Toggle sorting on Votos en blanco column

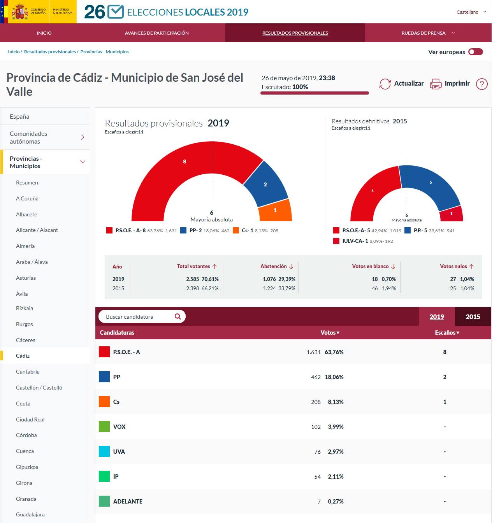[393, 266]
